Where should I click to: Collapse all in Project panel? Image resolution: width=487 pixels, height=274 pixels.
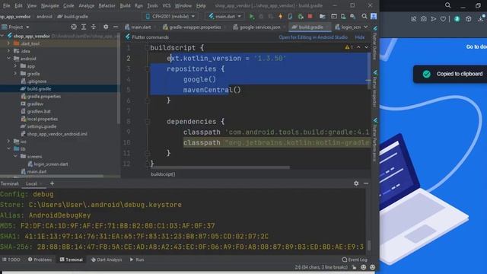point(94,27)
